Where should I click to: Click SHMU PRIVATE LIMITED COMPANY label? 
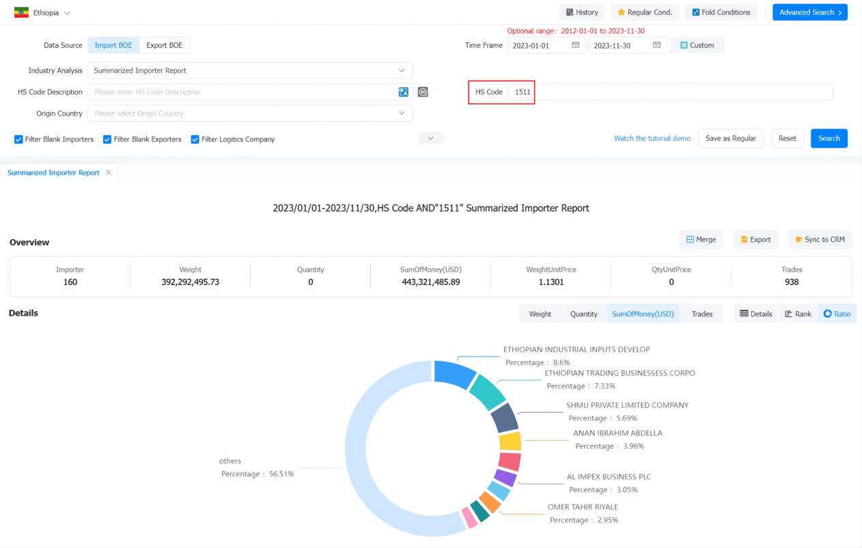coord(627,405)
